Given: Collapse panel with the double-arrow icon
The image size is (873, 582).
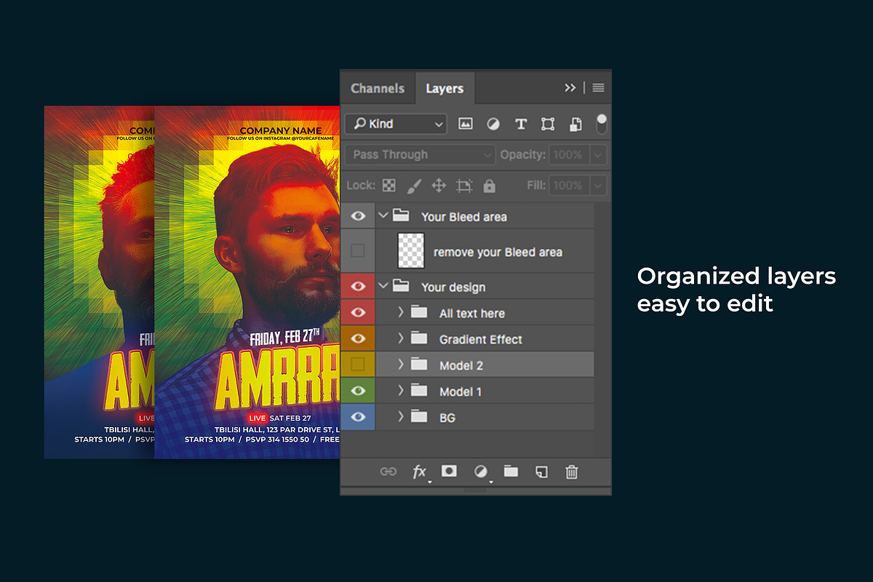Looking at the screenshot, I should (x=570, y=87).
